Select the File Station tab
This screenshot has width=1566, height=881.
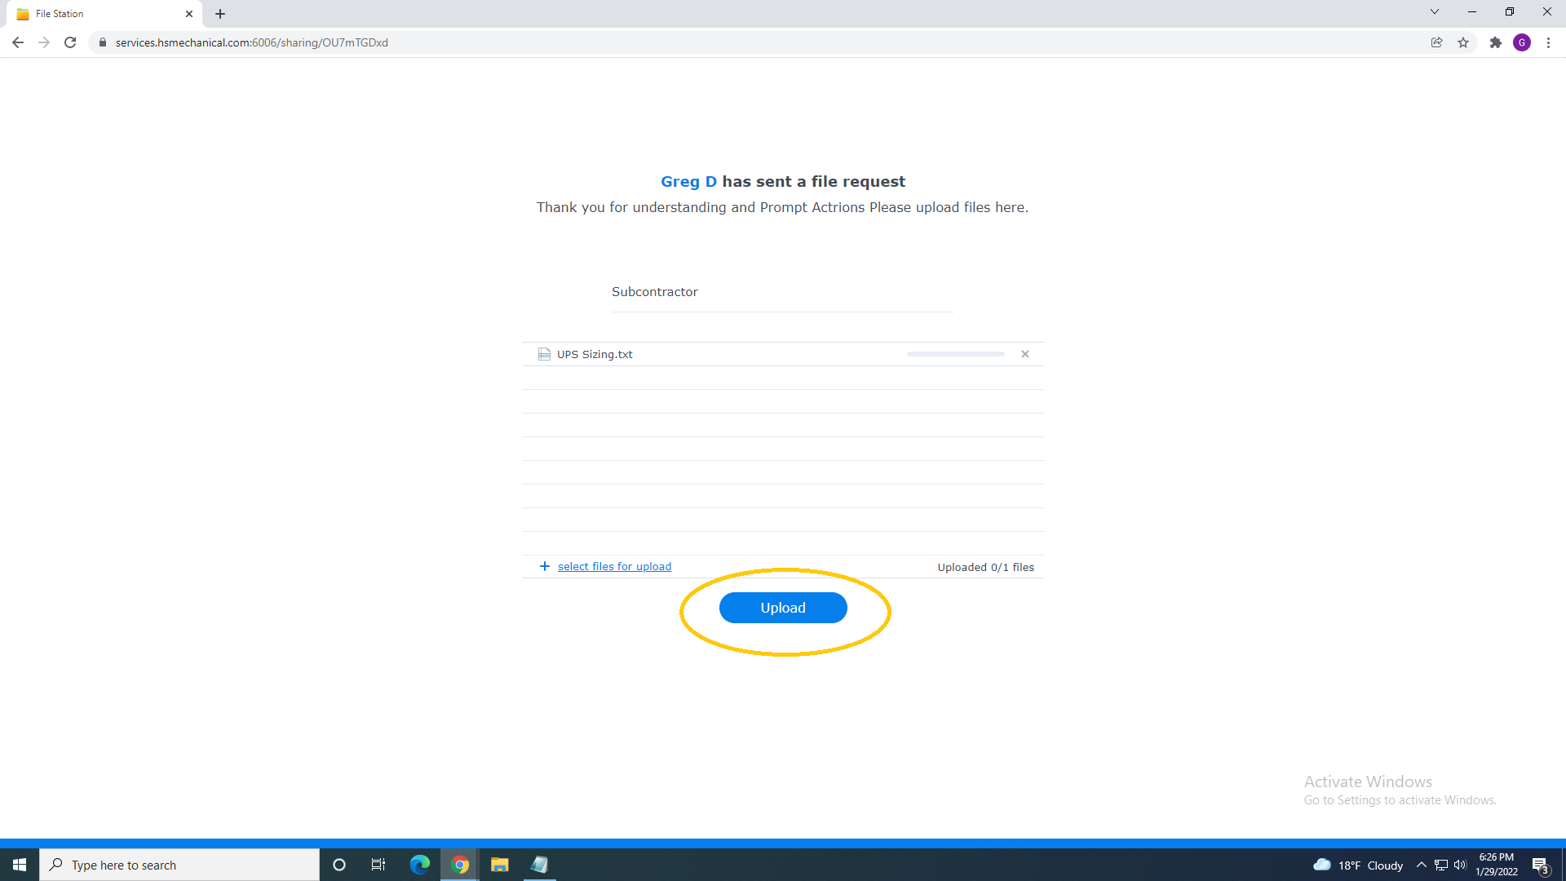coord(98,14)
